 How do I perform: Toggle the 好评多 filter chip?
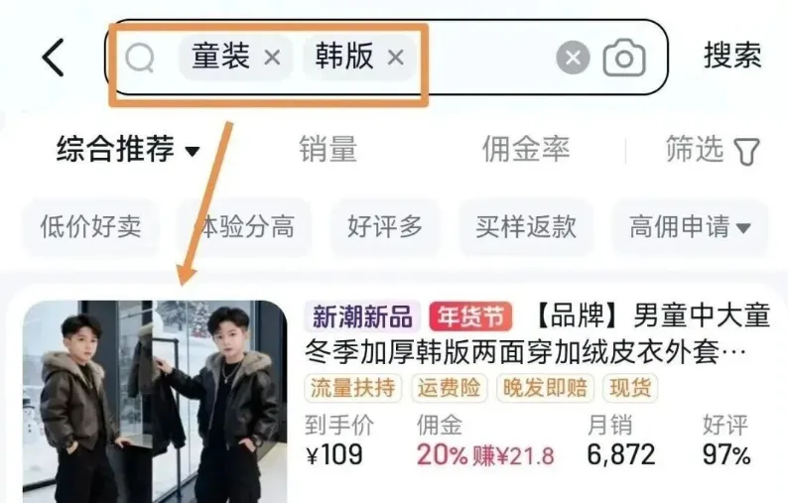pos(385,226)
